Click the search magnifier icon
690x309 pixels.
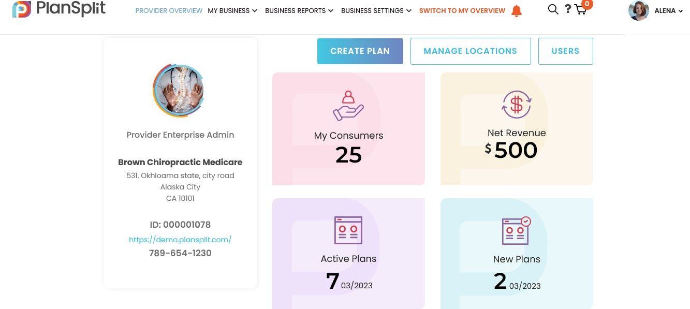tap(553, 9)
